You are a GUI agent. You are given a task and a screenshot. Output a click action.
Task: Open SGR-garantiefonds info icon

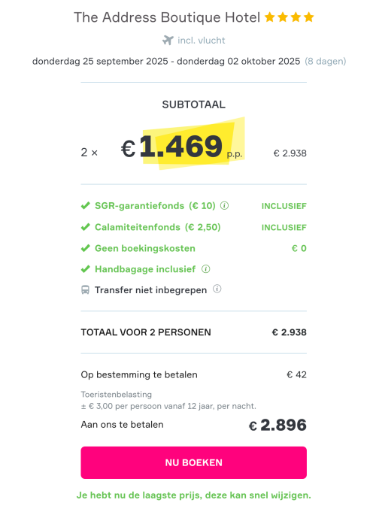[x=224, y=205]
